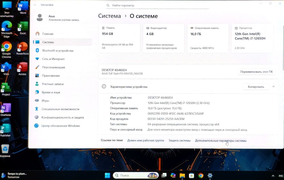The height and width of the screenshot is (180, 284).
Task: Open Время и язык section
Action: (x=62, y=92)
